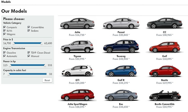Viewport: 188px width, 112px height.
Task: Click the minimum cubic feet capacity handle
Action: pos(9,74)
